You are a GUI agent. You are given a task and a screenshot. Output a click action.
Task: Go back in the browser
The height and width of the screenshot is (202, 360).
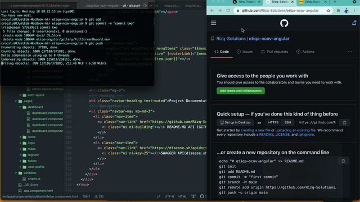point(212,11)
